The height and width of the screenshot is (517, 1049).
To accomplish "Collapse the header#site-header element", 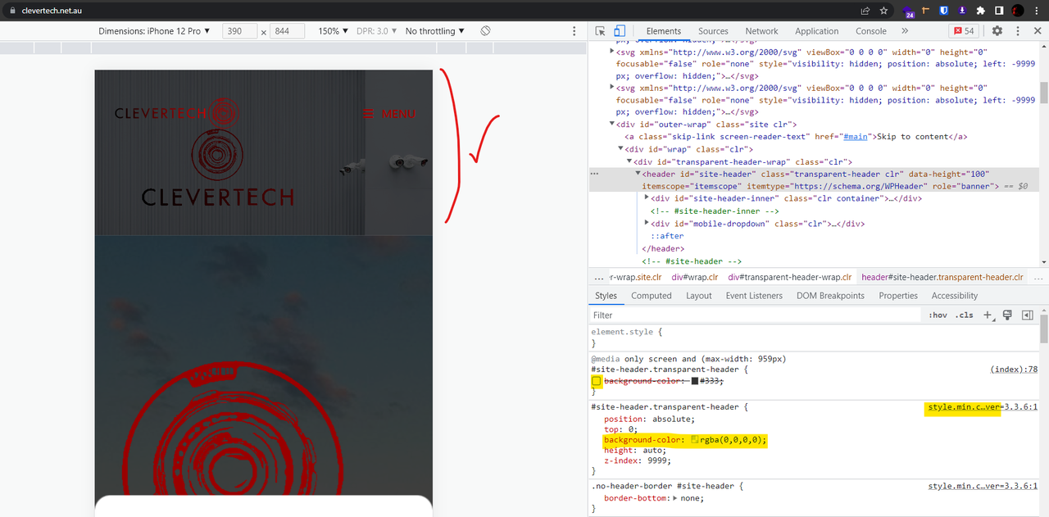I will pos(638,174).
